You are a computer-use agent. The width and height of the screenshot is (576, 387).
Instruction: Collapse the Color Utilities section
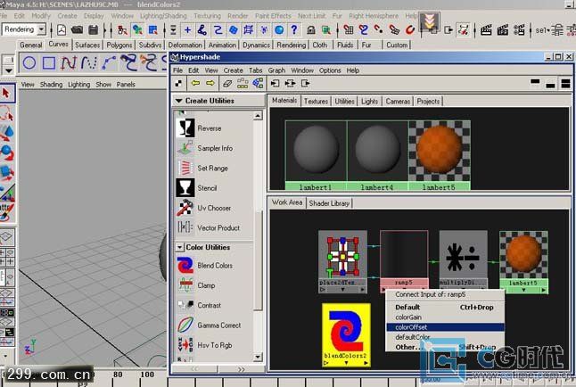179,247
